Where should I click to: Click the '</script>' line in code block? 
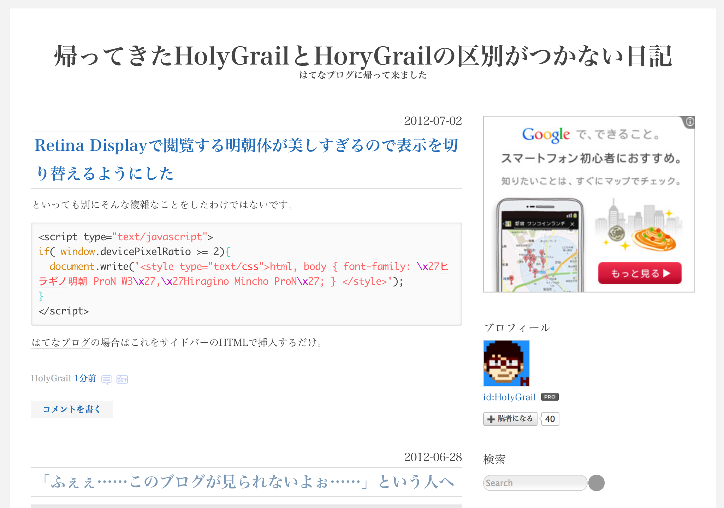[64, 311]
